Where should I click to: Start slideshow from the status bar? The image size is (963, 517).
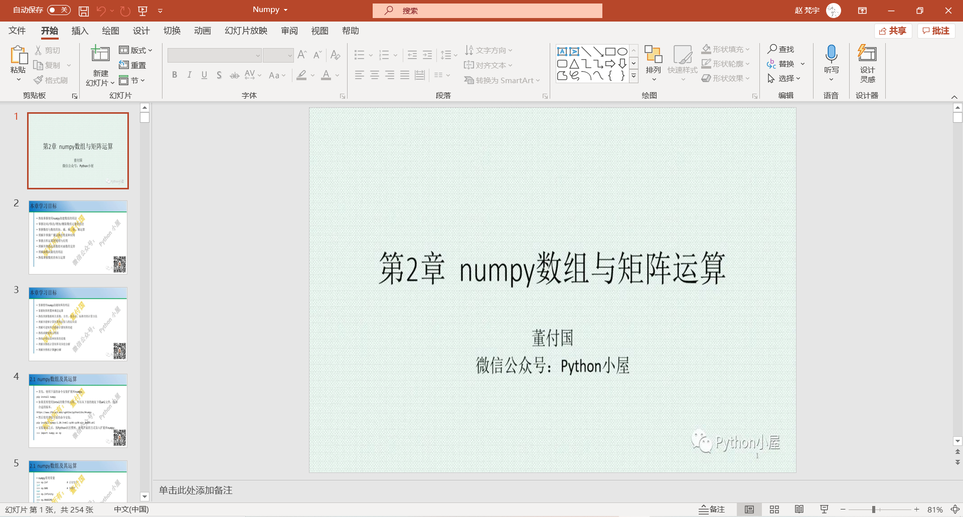click(824, 509)
